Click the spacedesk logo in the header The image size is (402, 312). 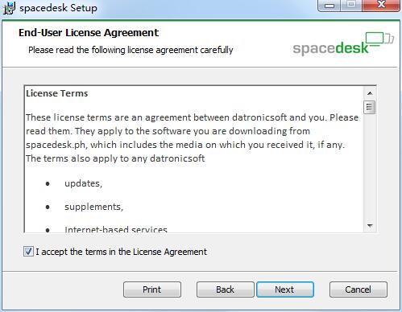coord(343,44)
